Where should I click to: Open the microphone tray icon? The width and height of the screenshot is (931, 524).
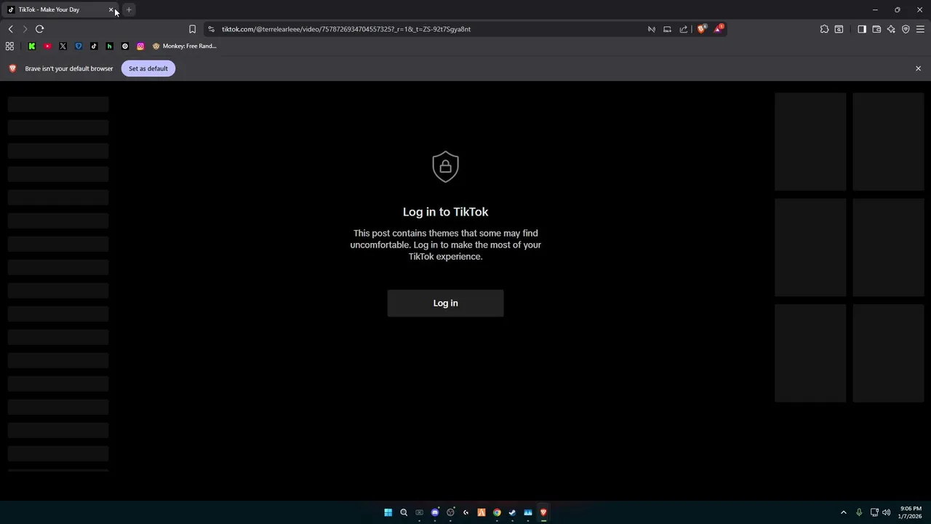click(x=859, y=512)
